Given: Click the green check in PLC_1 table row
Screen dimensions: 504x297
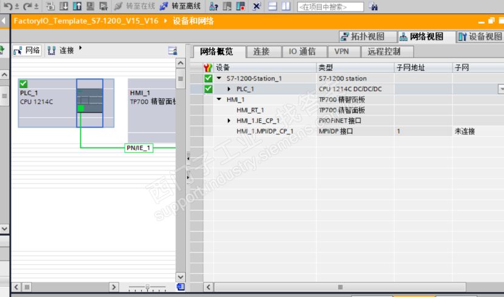Looking at the screenshot, I should point(209,89).
